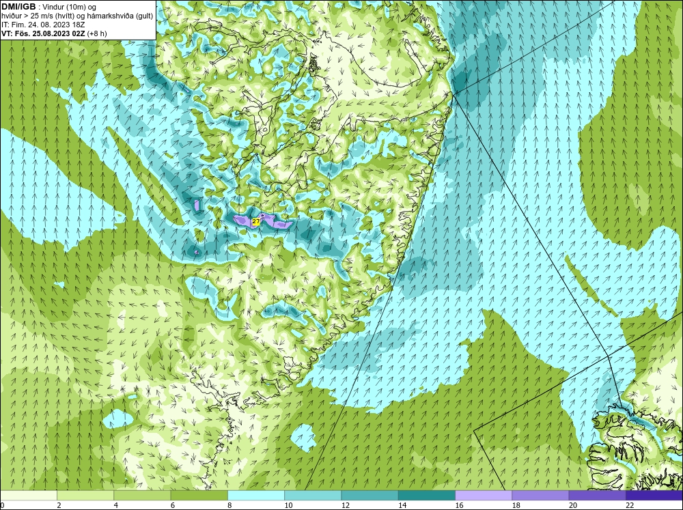Click the 'VT: Fös. 25.08.2023 02Z' valid time
Image resolution: width=683 pixels, height=510 pixels.
44,33
